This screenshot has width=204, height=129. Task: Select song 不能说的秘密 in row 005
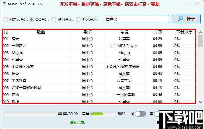[23, 67]
